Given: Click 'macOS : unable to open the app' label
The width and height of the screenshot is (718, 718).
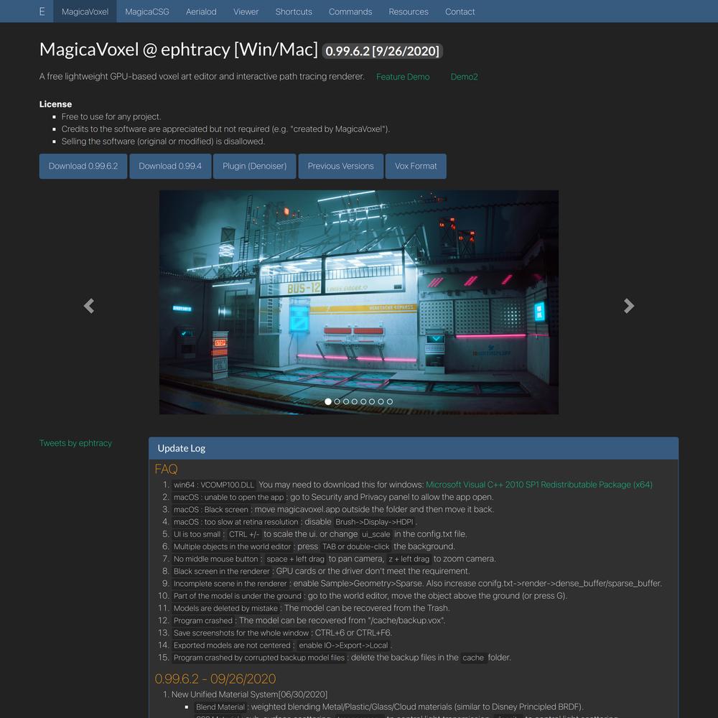Looking at the screenshot, I should coord(229,497).
